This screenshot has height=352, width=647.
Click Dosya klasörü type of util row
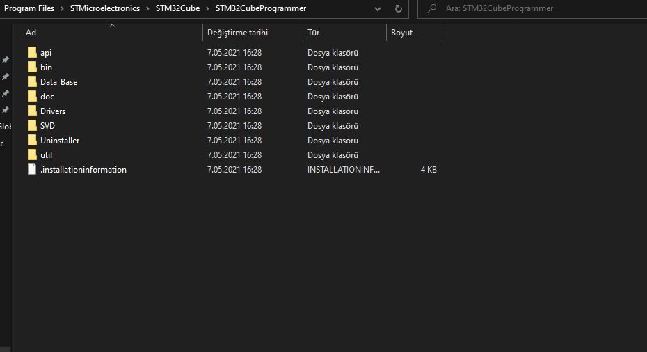coord(333,155)
